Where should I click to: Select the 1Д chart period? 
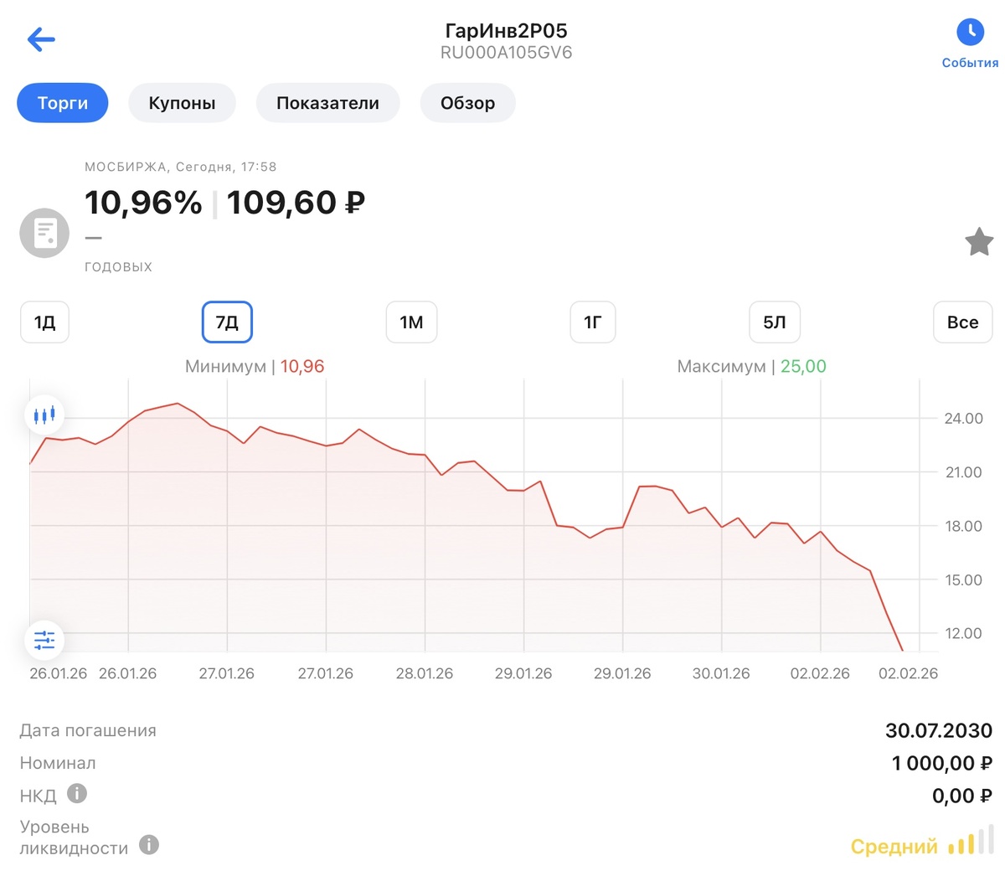[44, 322]
